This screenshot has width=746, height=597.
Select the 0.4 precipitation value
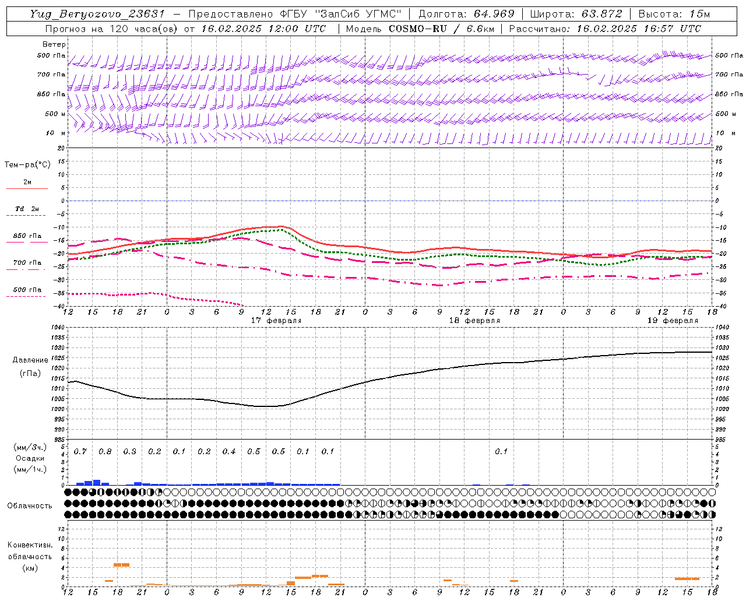click(229, 452)
